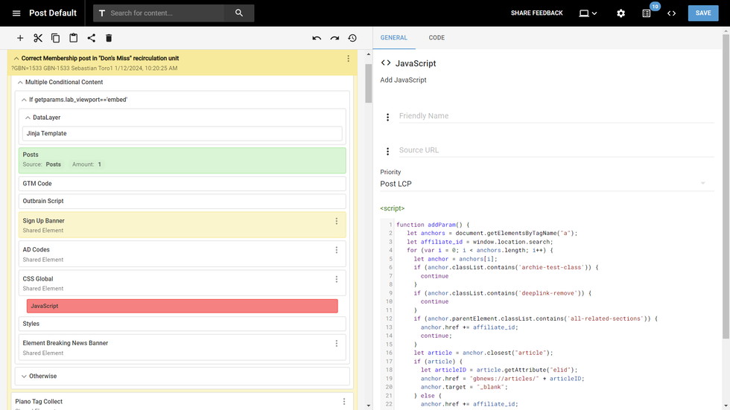Click the copy icon in toolbar
730x410 pixels.
tap(56, 38)
